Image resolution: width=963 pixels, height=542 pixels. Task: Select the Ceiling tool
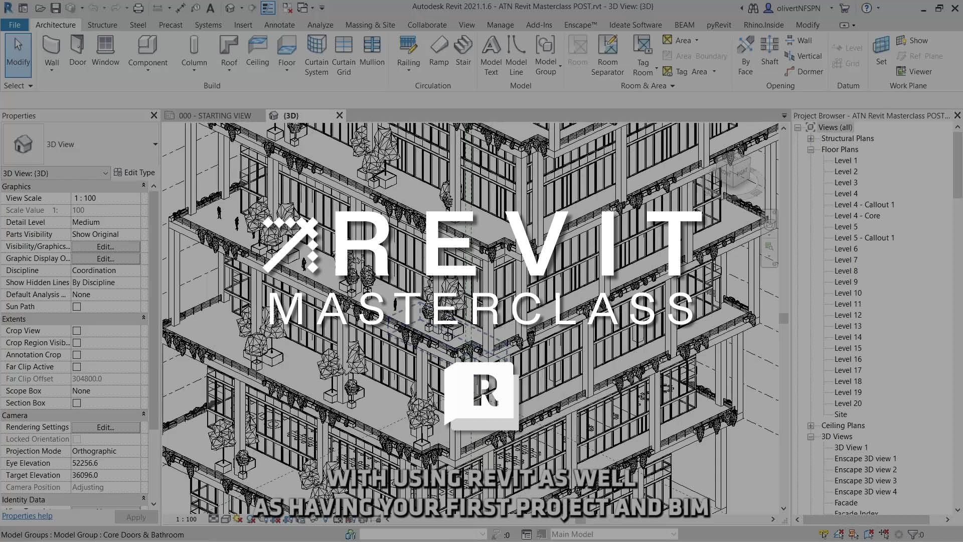[257, 50]
